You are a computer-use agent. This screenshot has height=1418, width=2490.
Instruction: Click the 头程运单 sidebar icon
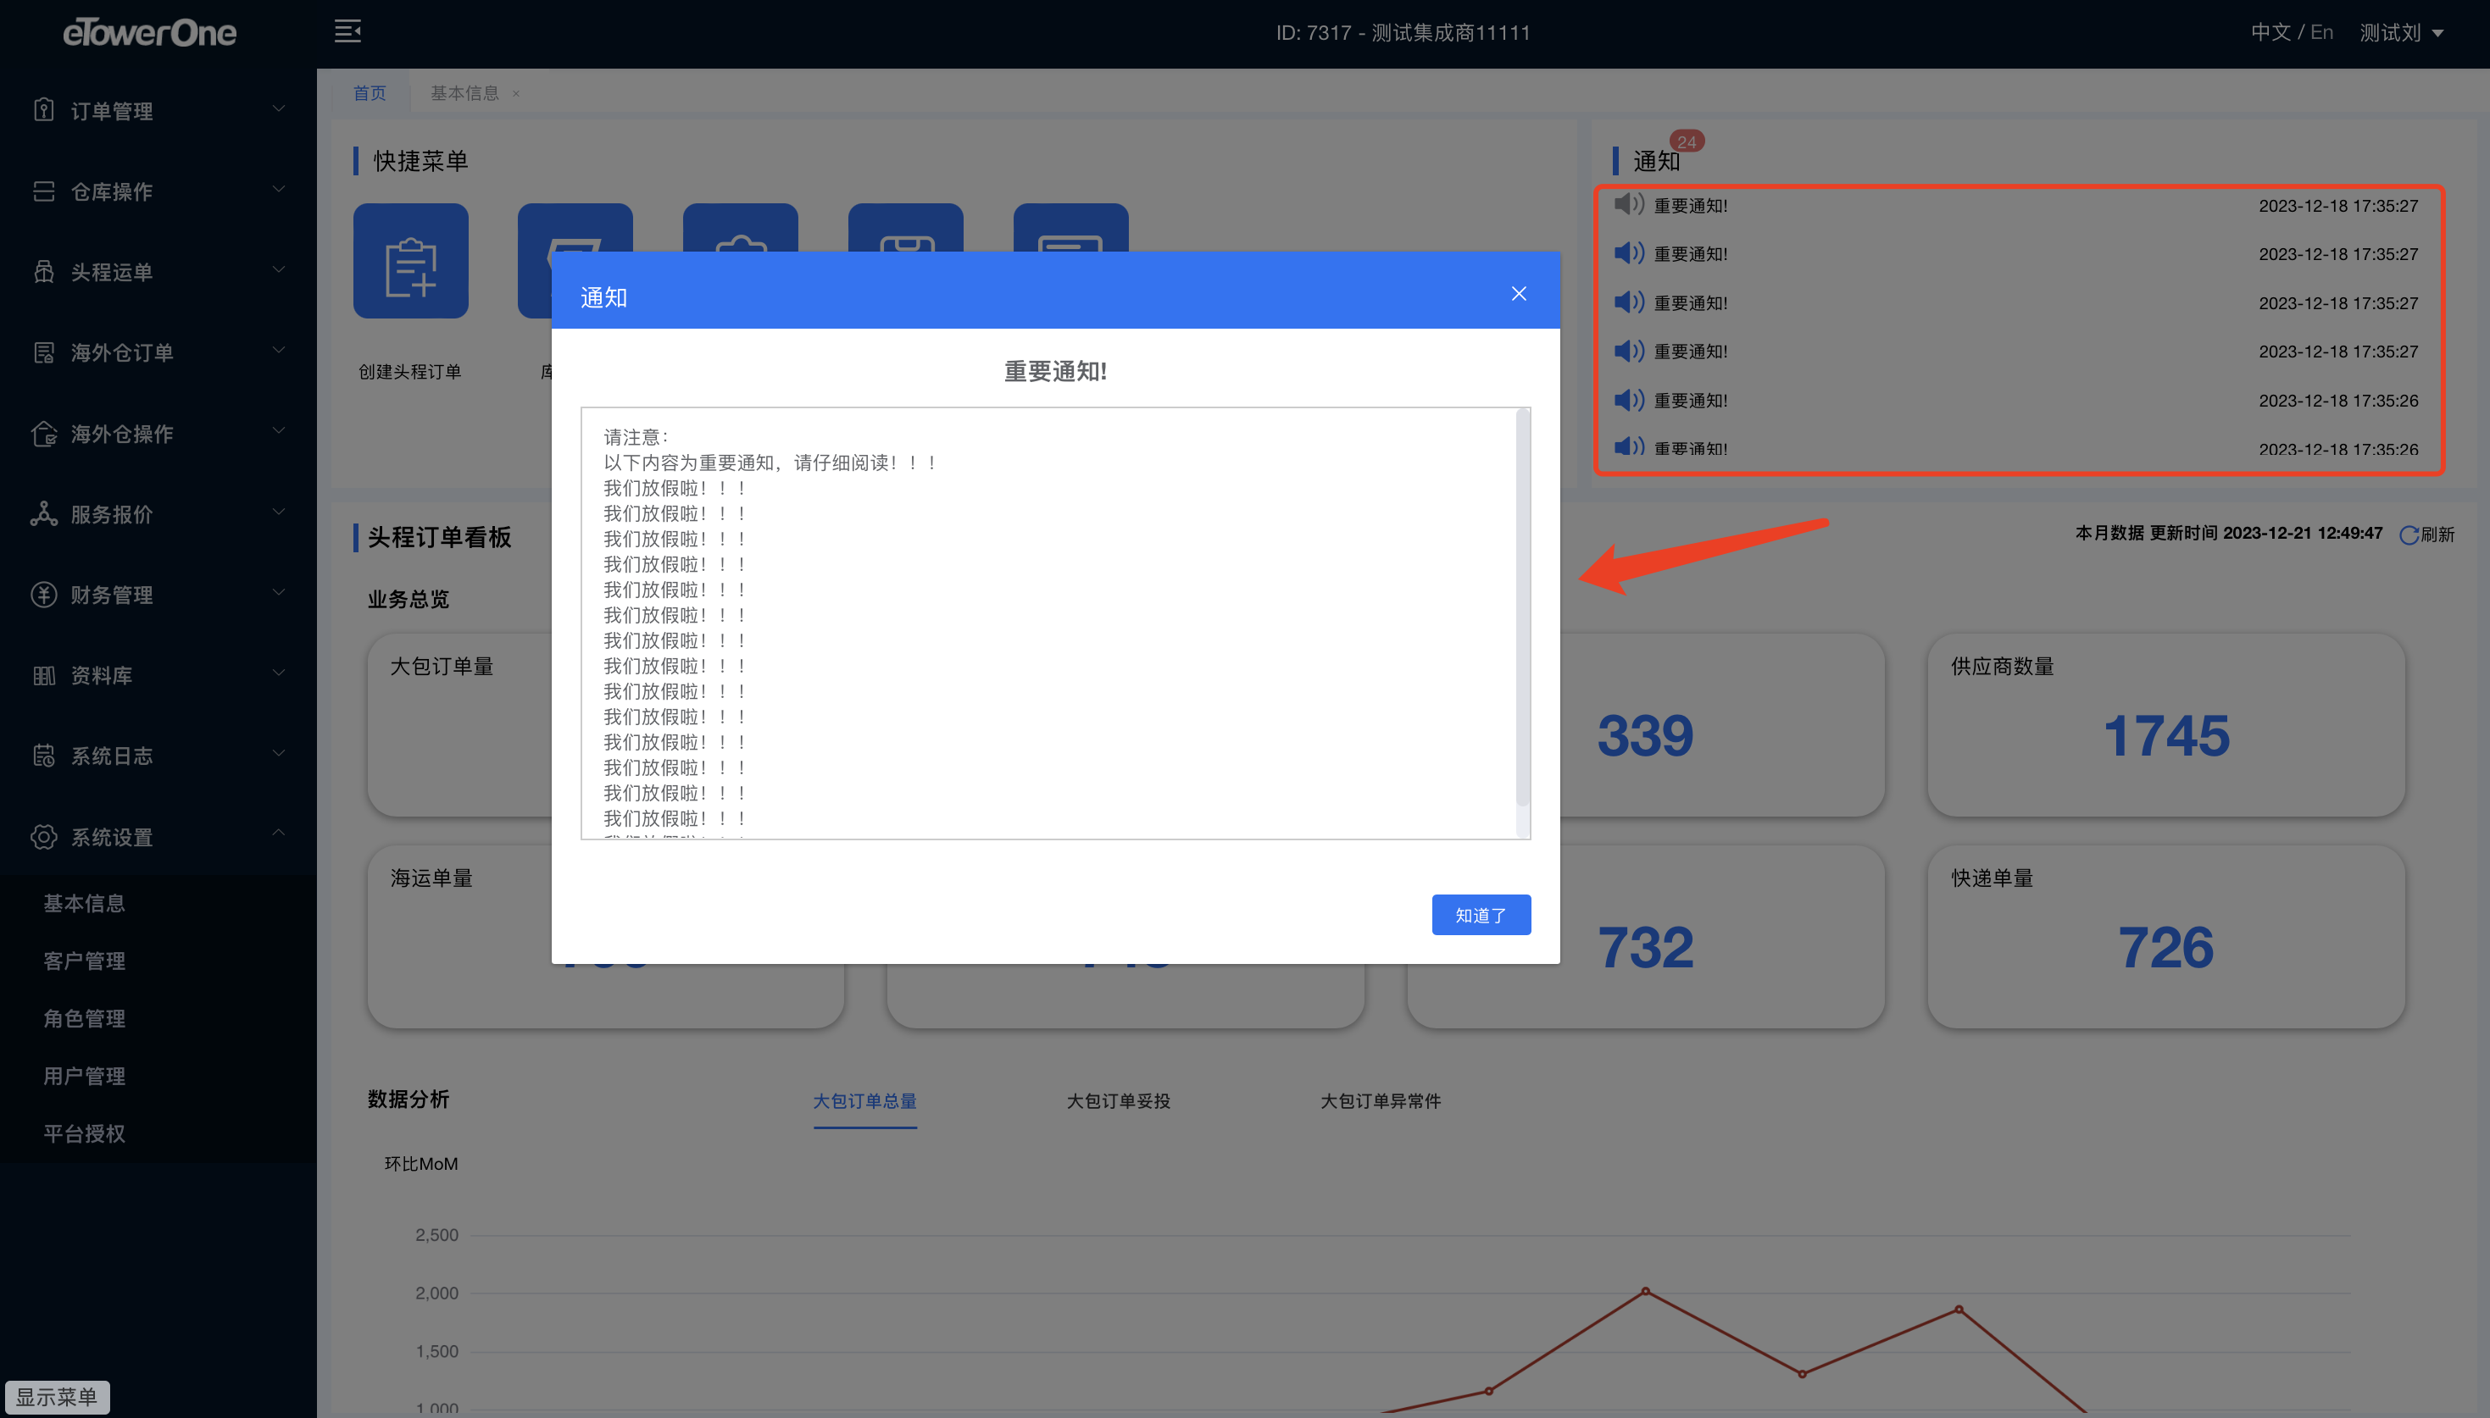(x=44, y=271)
